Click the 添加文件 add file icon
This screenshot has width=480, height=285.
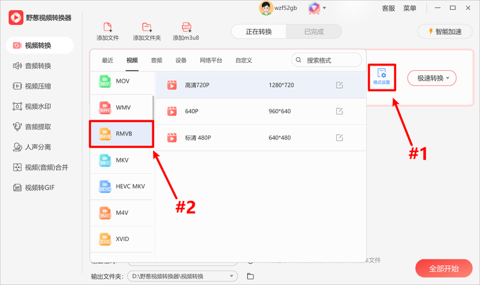[x=107, y=27]
